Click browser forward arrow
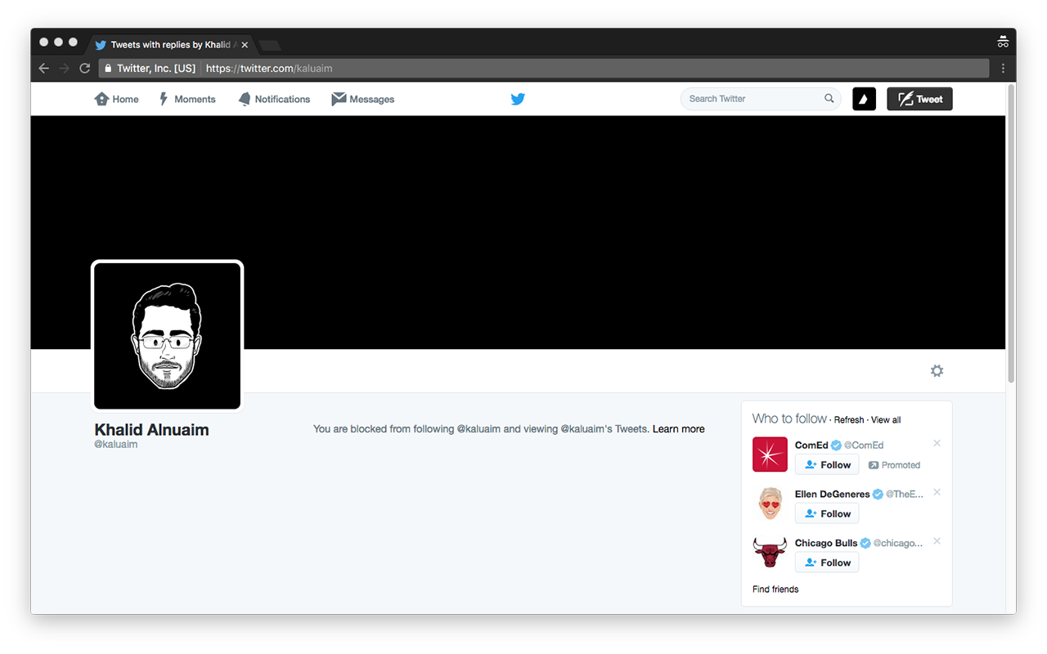 [65, 69]
